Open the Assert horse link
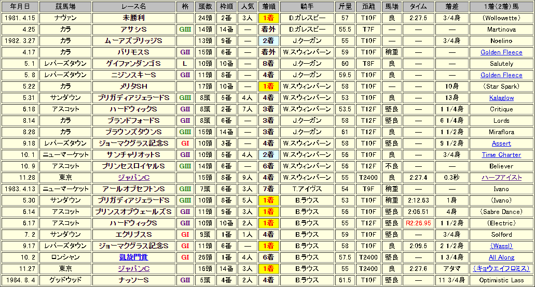Viewport: 535px width, 287px height. point(501,143)
